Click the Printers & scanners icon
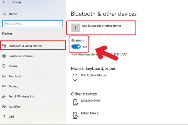188x125 pixels. point(4,56)
